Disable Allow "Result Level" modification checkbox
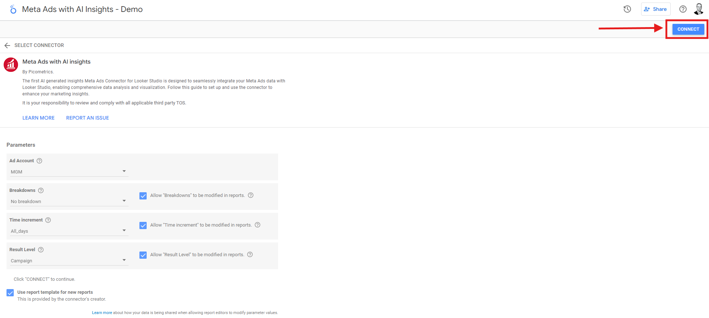The width and height of the screenshot is (709, 318). pyautogui.click(x=143, y=255)
